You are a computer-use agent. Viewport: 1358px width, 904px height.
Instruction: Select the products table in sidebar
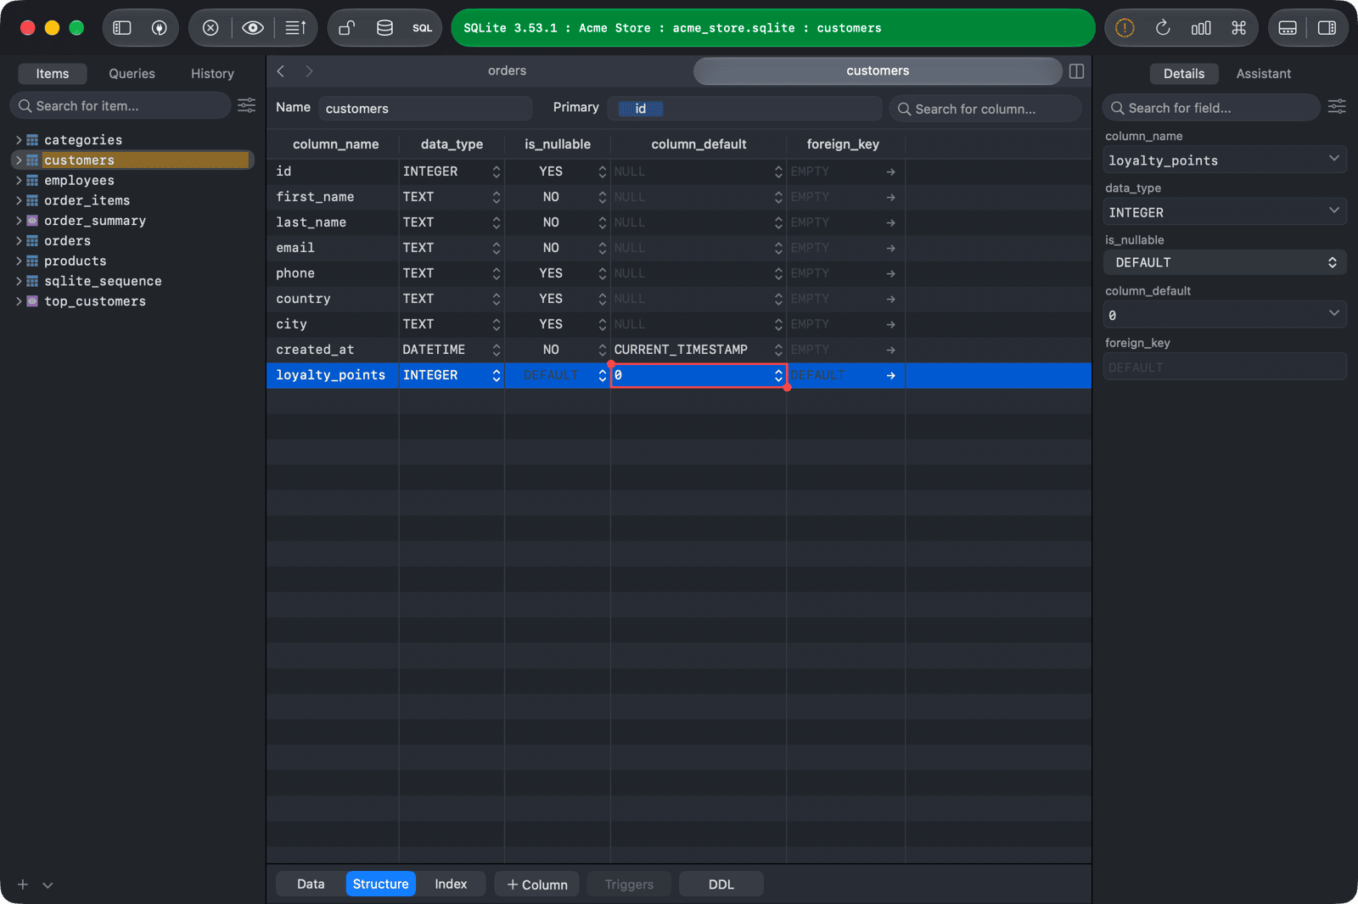(x=76, y=261)
